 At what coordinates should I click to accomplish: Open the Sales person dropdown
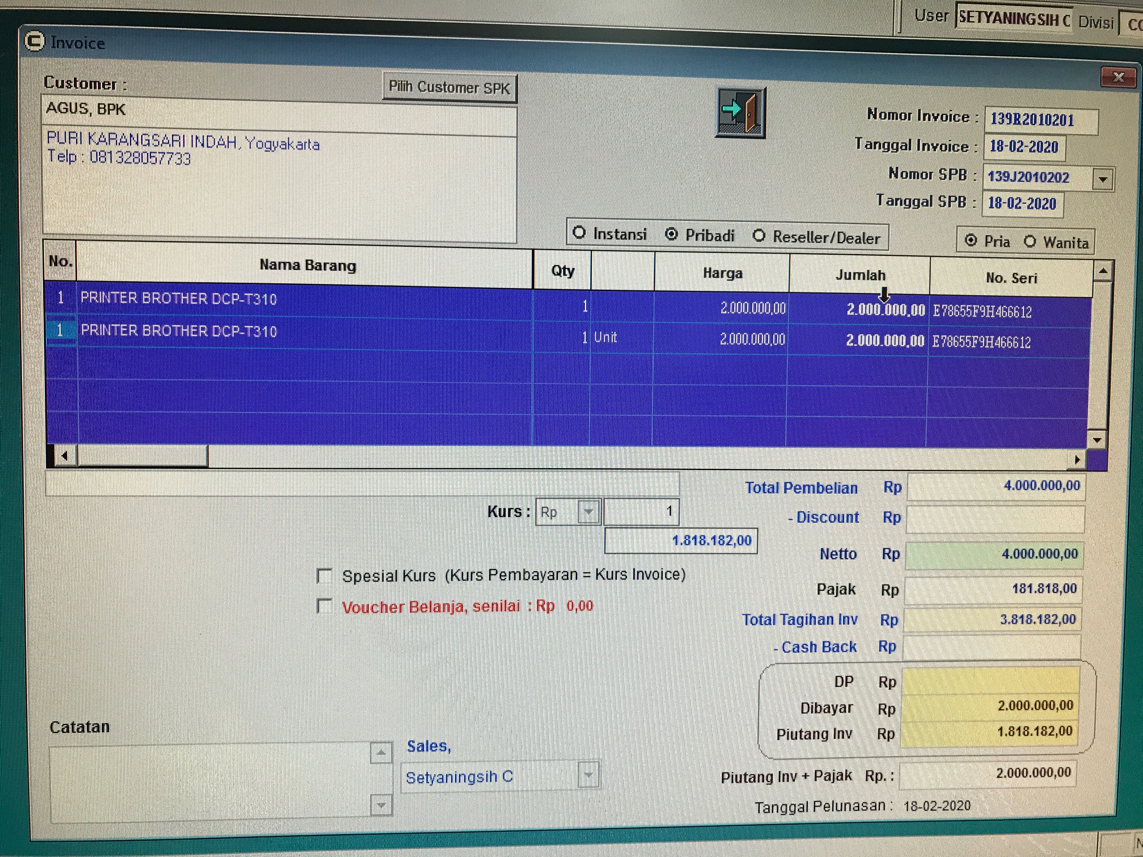tap(588, 775)
